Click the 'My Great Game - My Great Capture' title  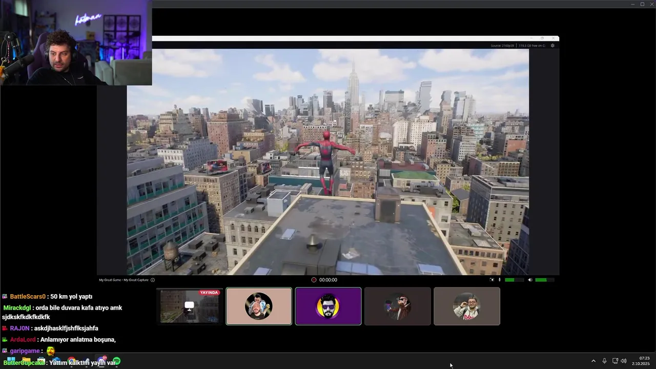pyautogui.click(x=124, y=280)
